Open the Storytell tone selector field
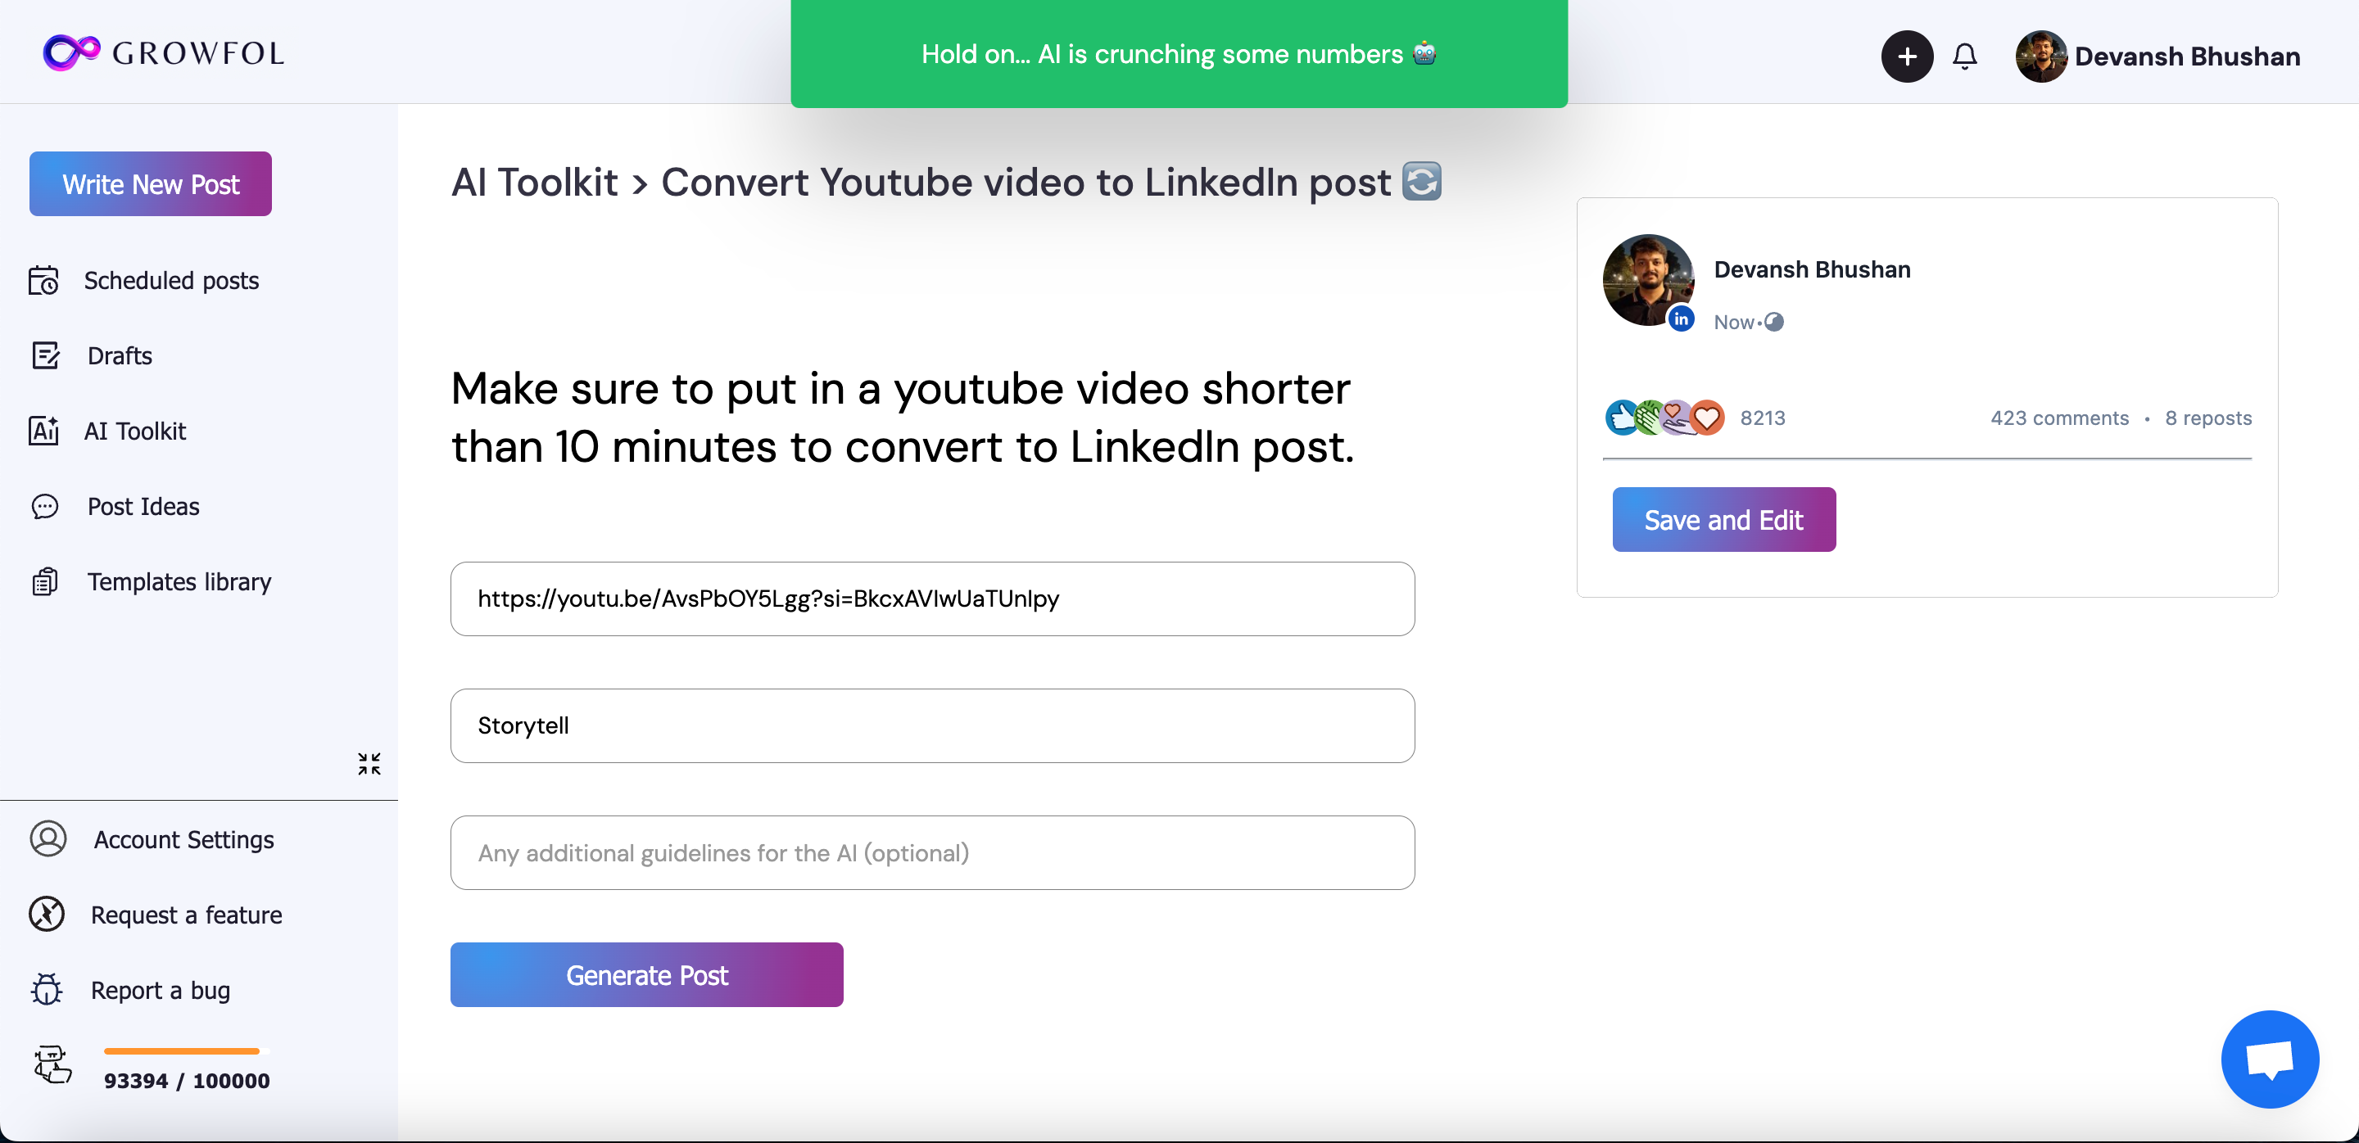2359x1143 pixels. point(931,725)
